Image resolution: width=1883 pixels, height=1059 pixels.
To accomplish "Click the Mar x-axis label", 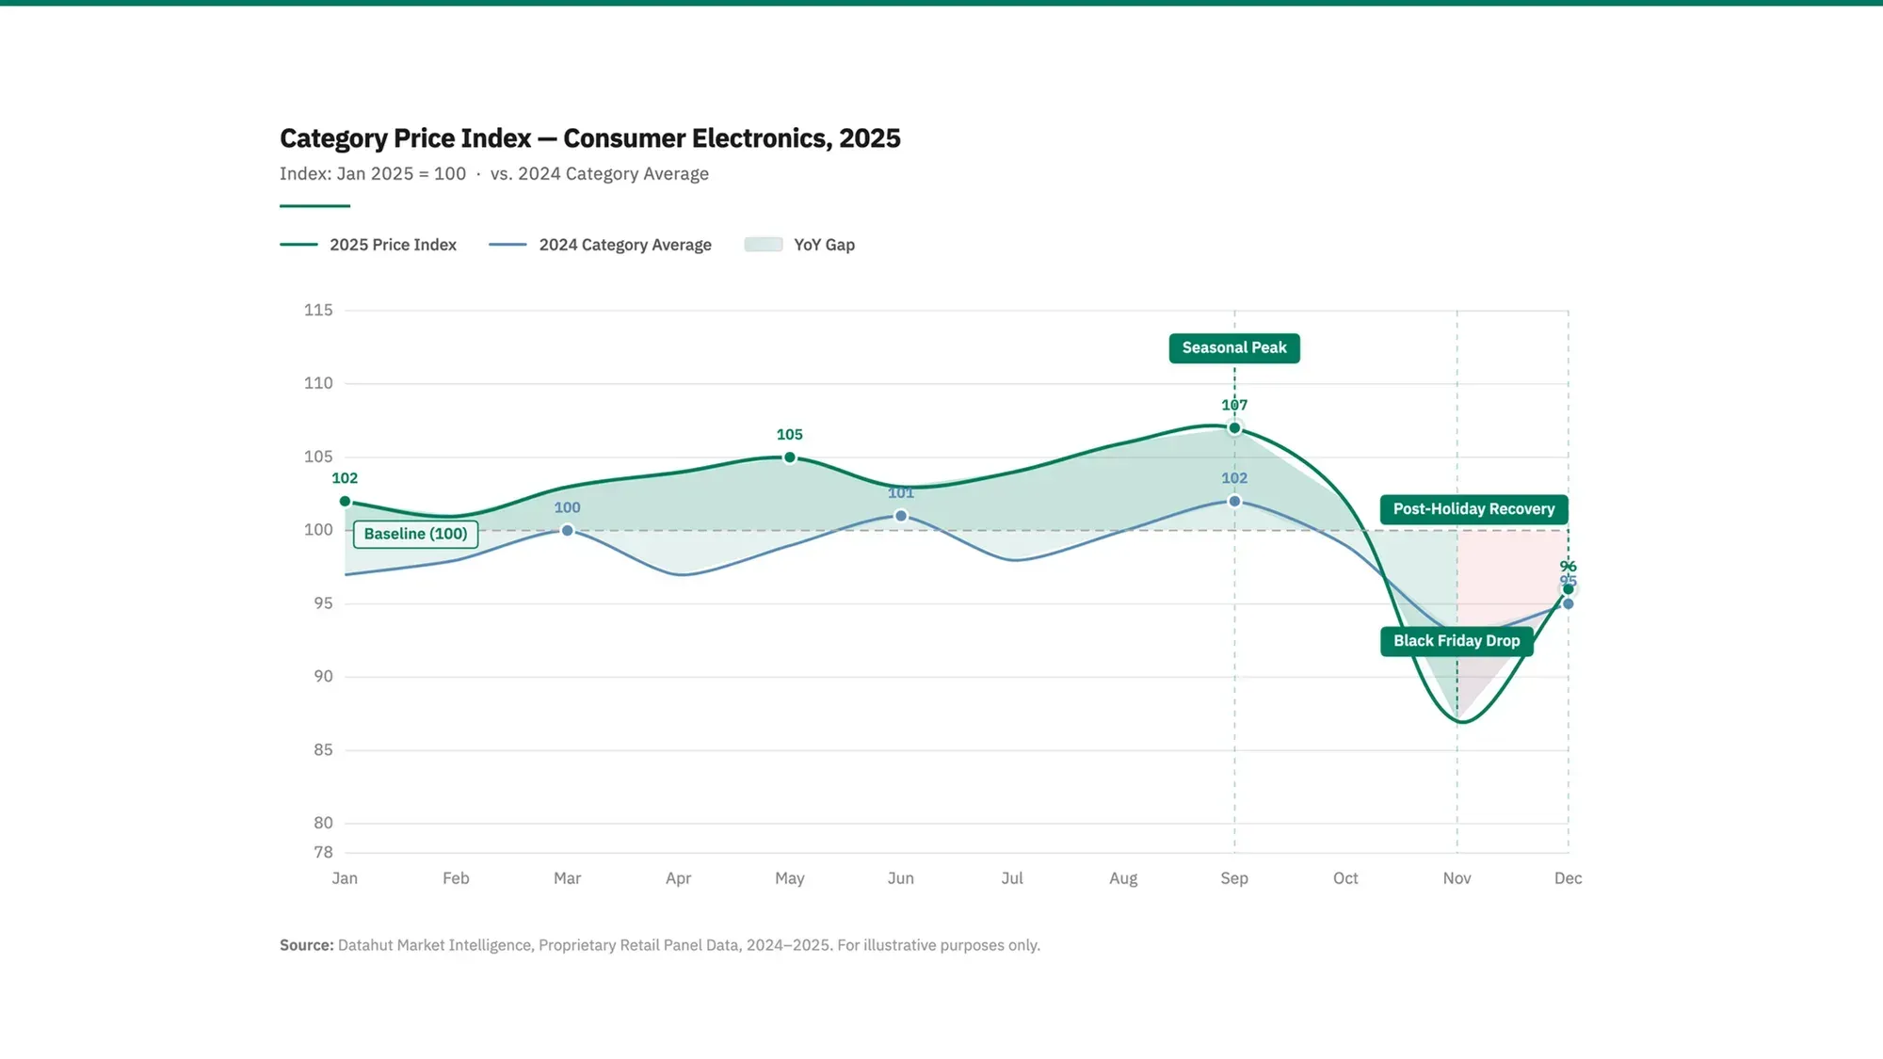I will click(567, 878).
